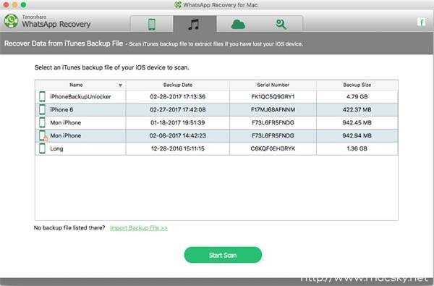Click backup size 1.36 GB
The image size is (434, 286).
coord(357,148)
